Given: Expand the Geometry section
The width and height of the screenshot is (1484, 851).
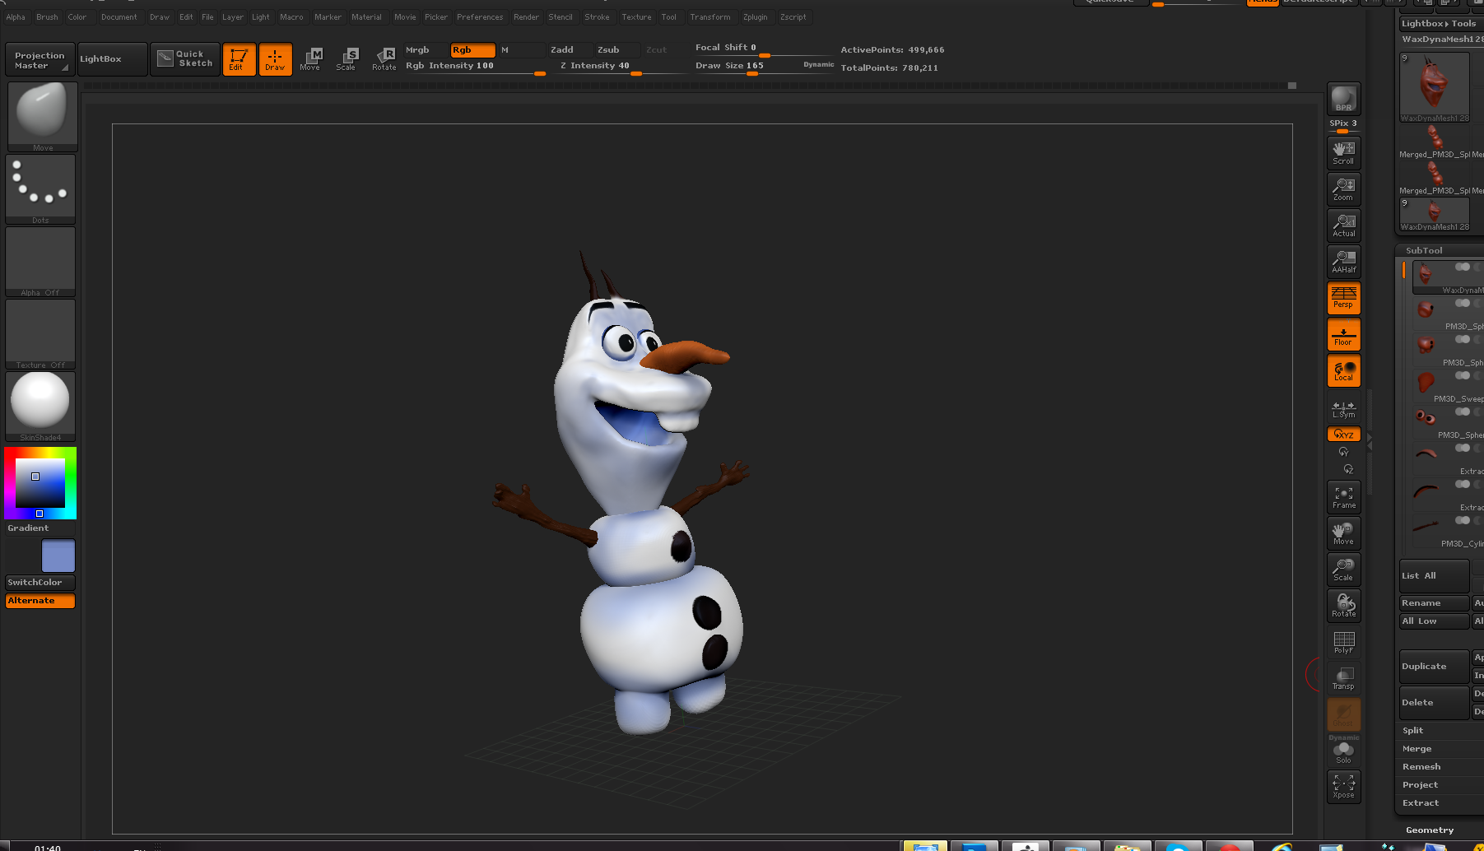Looking at the screenshot, I should point(1430,830).
